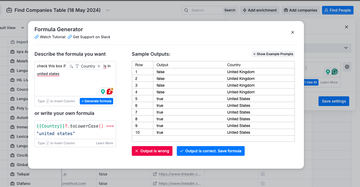Save formula as correct output
The image size is (360, 187).
[210, 151]
